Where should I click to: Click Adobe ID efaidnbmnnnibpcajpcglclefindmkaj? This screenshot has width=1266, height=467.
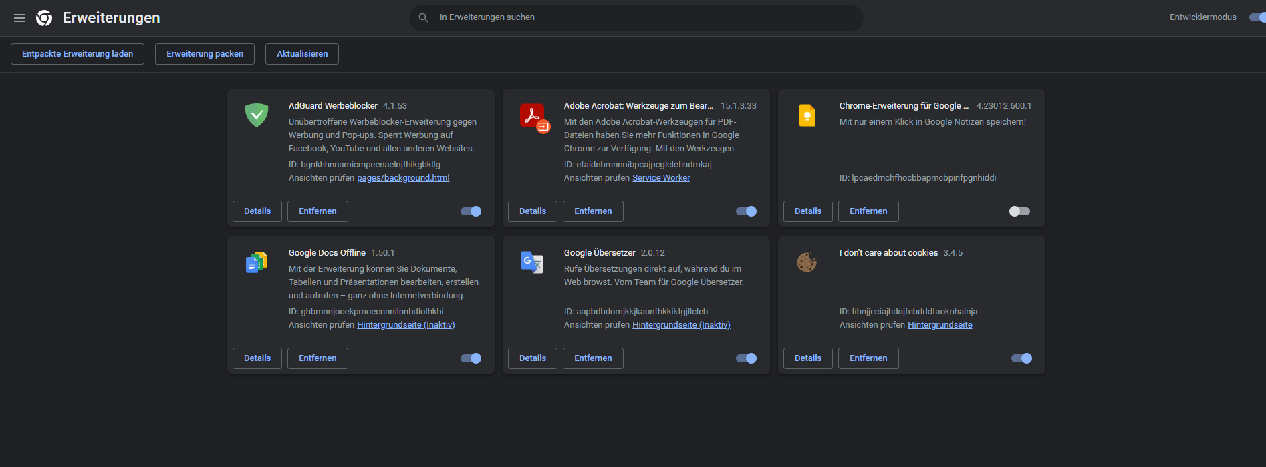(x=638, y=165)
